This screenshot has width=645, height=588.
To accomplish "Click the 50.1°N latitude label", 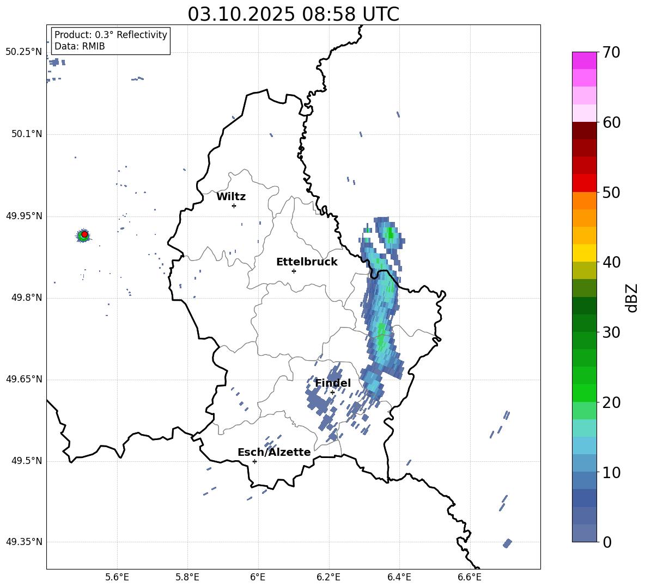I will 26,134.
